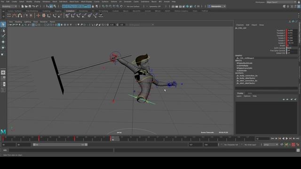This screenshot has width=301, height=169.
Task: Open animation preferences icon beside auto key
Action: 298,145
